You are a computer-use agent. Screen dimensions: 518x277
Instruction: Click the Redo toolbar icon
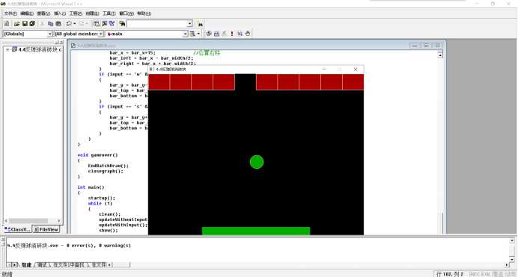click(82, 24)
